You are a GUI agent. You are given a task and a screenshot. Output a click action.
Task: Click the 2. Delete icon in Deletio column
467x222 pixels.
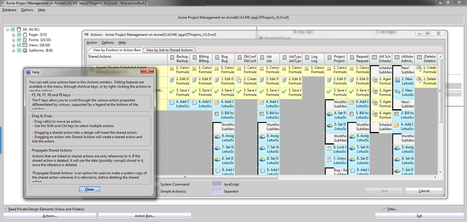click(x=419, y=80)
